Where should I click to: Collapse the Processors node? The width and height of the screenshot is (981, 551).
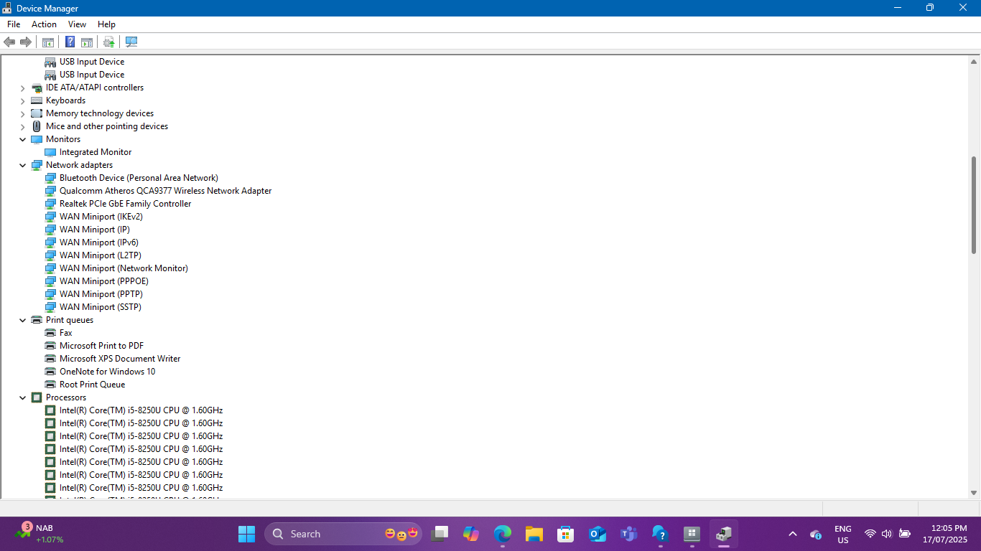(x=23, y=397)
